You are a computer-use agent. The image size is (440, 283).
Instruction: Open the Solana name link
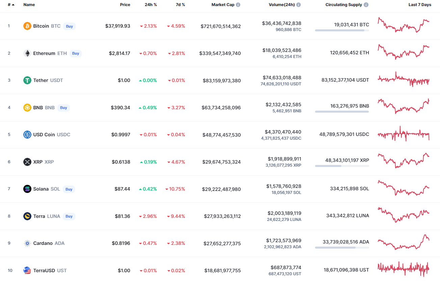tap(41, 189)
